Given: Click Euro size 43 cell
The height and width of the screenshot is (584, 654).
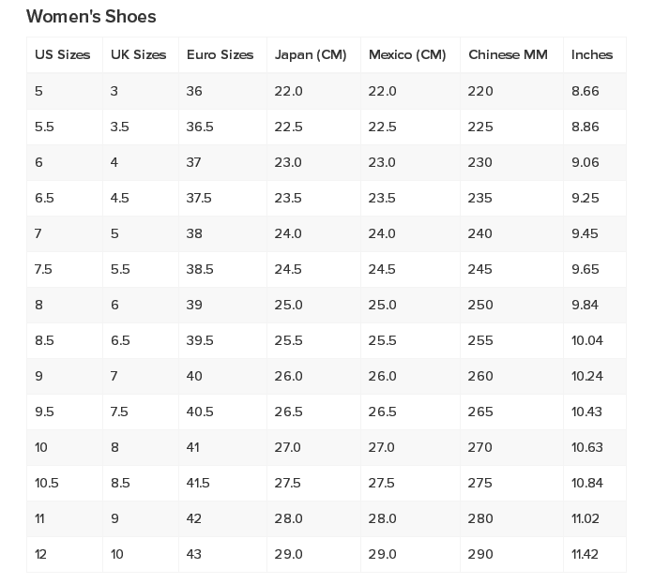Looking at the screenshot, I should coord(194,554).
